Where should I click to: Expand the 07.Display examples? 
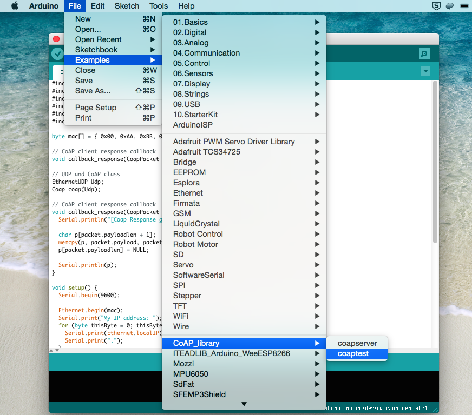click(x=244, y=84)
